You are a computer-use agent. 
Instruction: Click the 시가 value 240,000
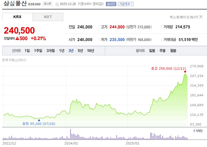click(85, 40)
